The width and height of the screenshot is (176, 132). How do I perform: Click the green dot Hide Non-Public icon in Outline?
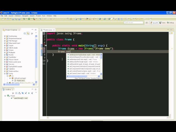point(29,93)
